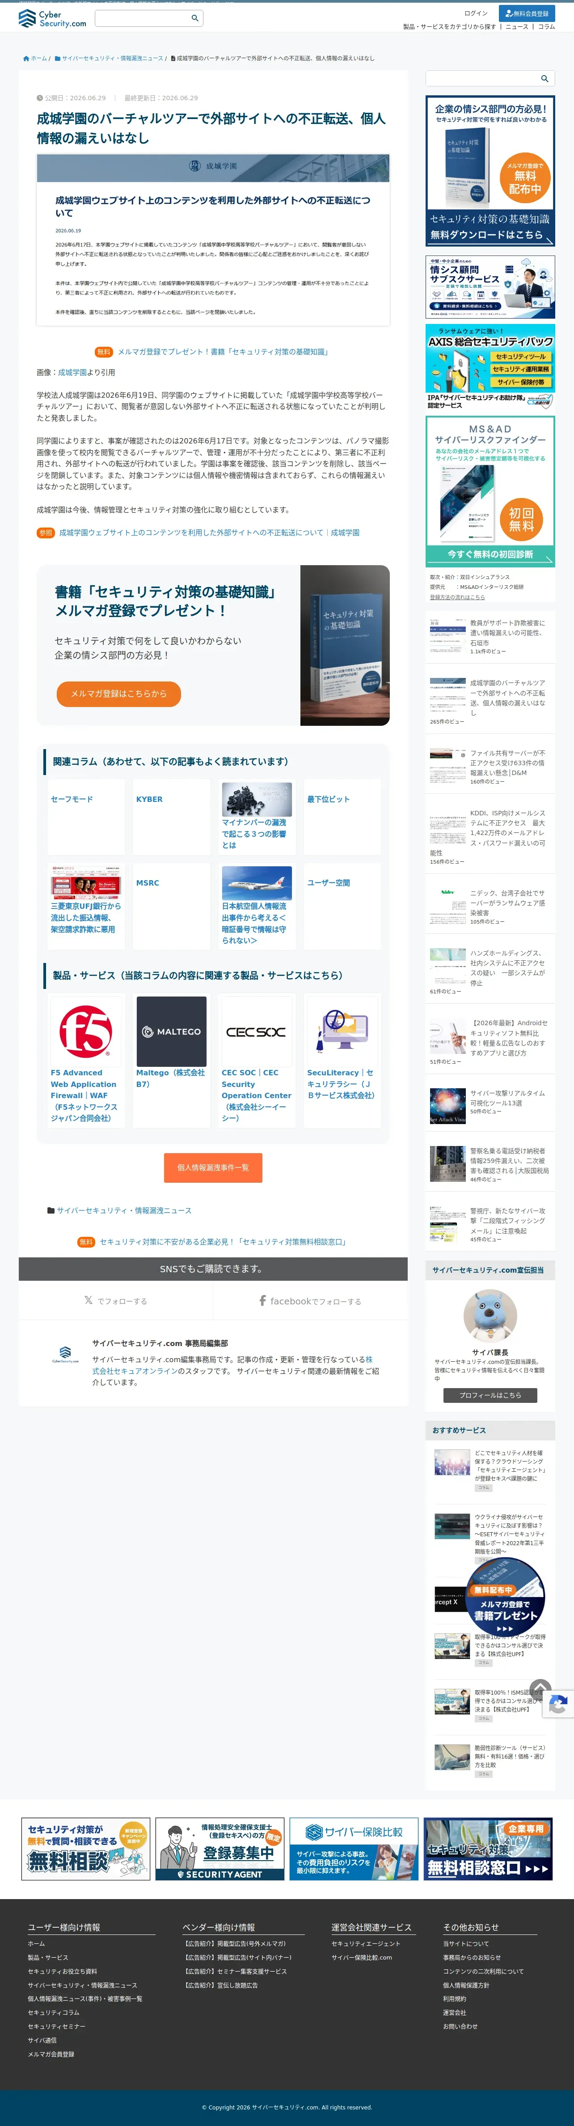Open the ログイン link in the header
Screen dimensions: 574x2126
[x=476, y=13]
